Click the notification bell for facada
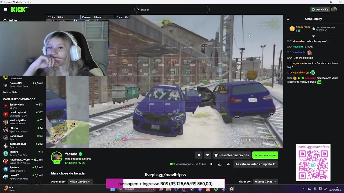 (199, 155)
